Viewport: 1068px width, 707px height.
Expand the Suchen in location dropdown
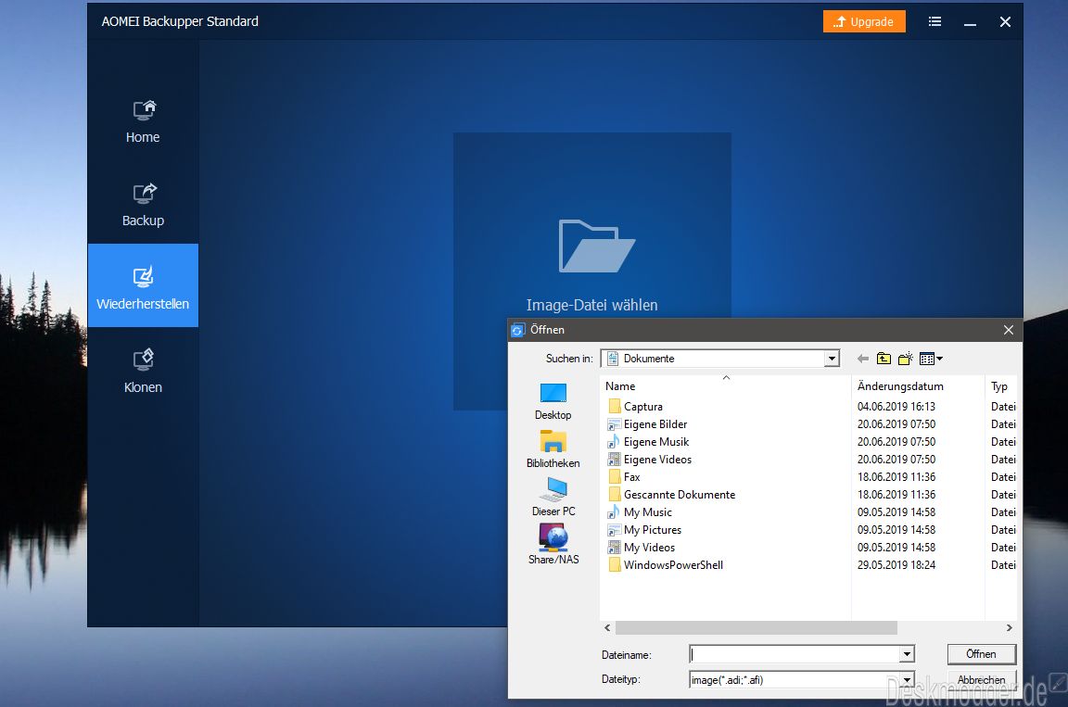pos(832,359)
